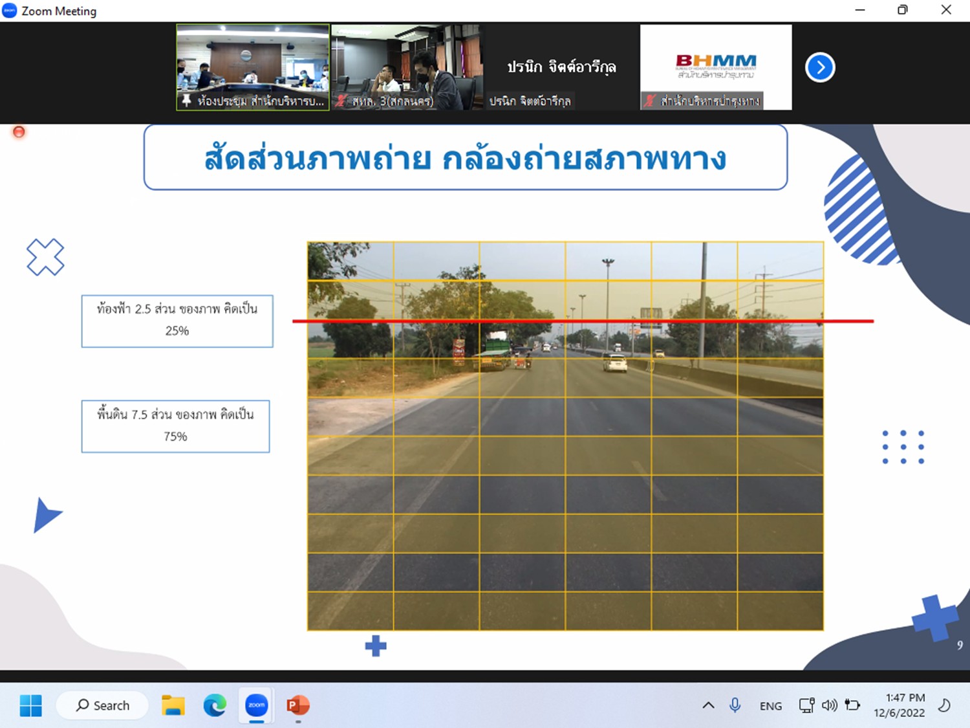Click the Windows Start button

pyautogui.click(x=30, y=705)
